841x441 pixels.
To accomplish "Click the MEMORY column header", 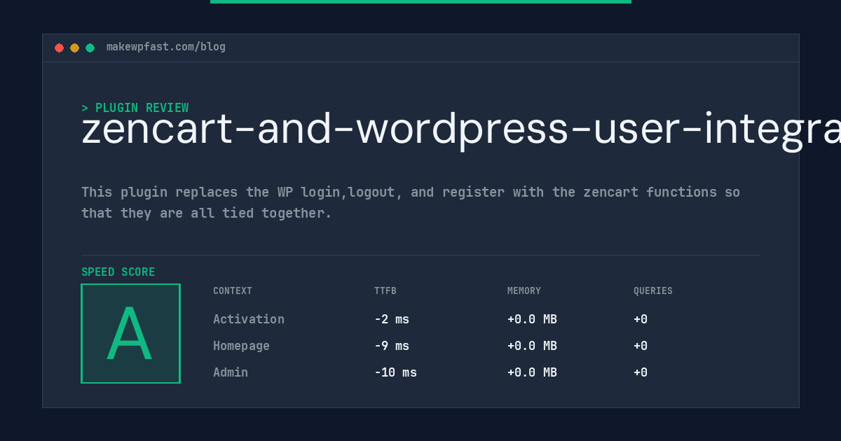I will tap(524, 291).
